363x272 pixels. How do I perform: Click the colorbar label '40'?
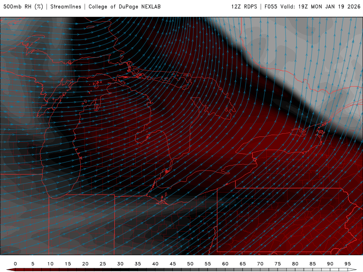155,264
